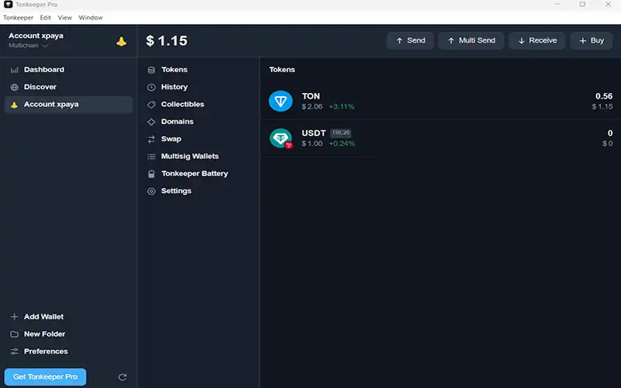Click the TRC20 badge
Viewport: 621px width, 388px height.
[x=341, y=133]
